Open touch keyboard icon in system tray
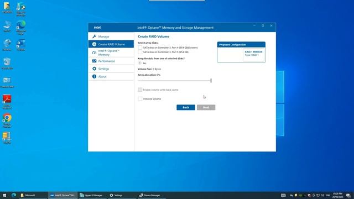 coord(283,195)
